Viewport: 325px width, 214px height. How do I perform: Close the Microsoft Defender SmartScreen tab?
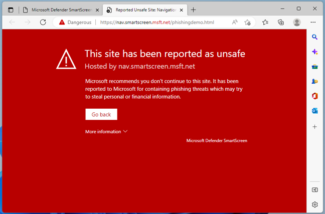(x=97, y=10)
